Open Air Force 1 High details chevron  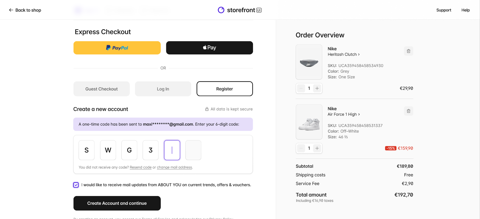[x=359, y=114]
